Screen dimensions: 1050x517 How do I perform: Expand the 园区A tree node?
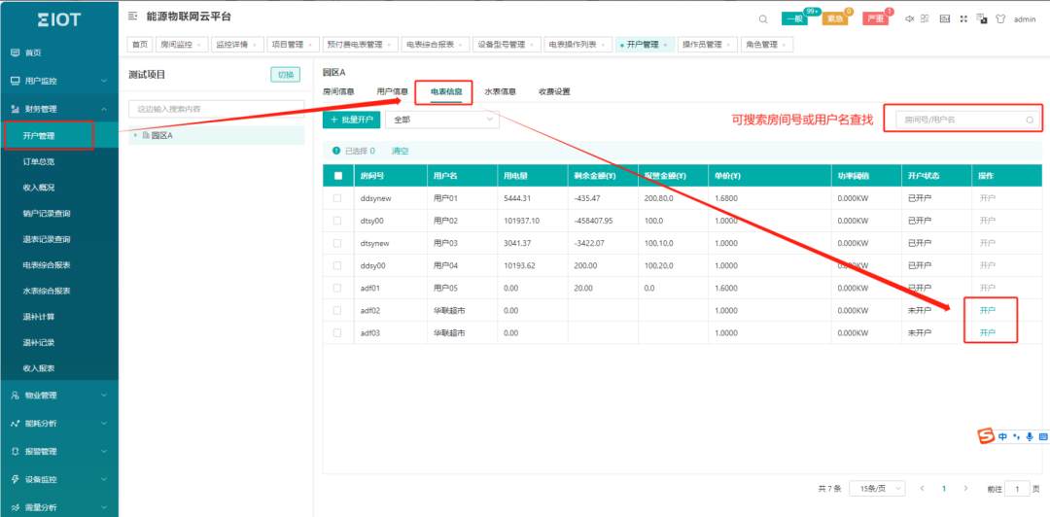click(136, 135)
